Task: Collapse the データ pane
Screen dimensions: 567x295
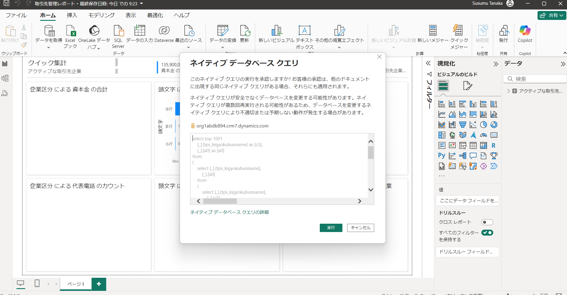Action: [x=563, y=64]
